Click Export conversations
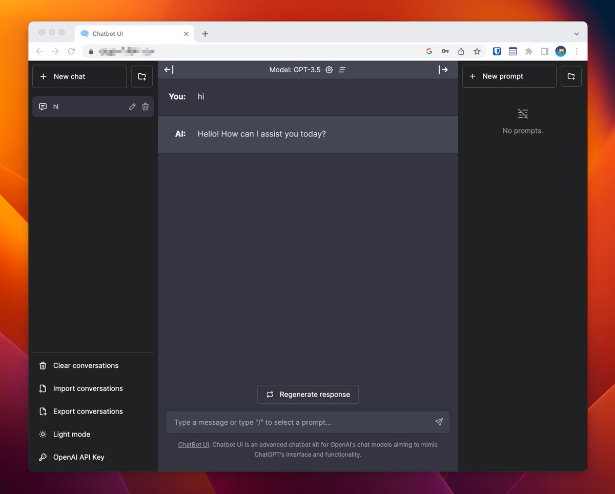This screenshot has height=494, width=615. (x=93, y=411)
